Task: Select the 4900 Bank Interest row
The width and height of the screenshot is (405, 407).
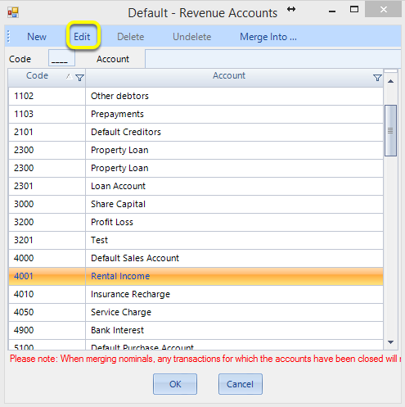Action: [x=196, y=330]
